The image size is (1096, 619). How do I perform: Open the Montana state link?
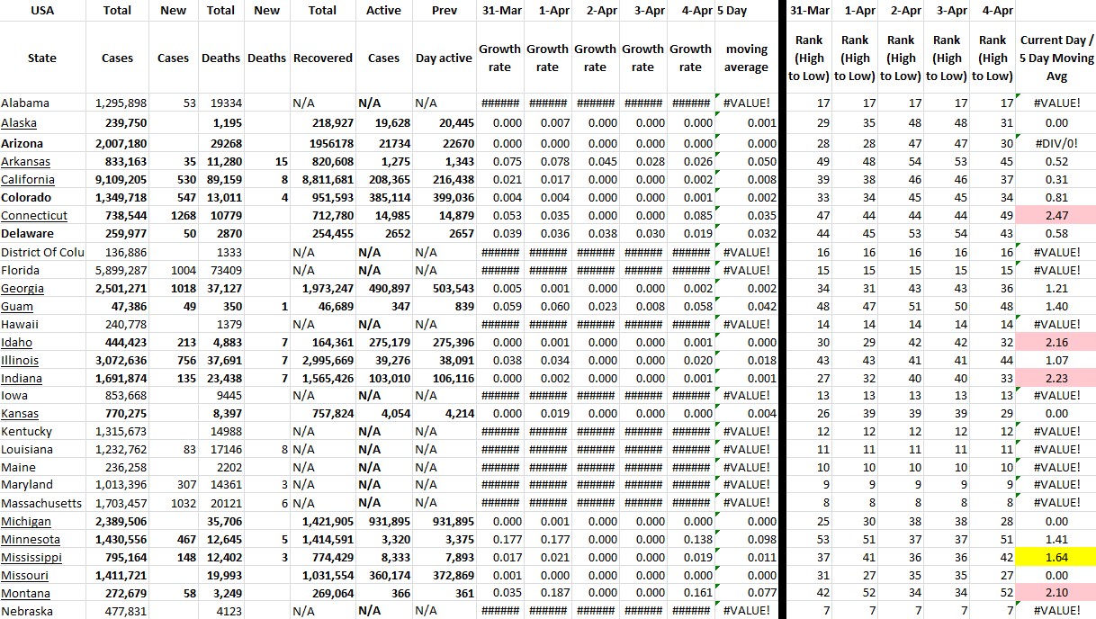26,594
